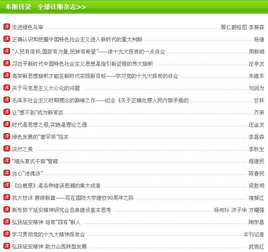268x252 pixels.
Task: Open the article 弘扬延安精神 助力山西转型发展
Action: tap(49, 247)
